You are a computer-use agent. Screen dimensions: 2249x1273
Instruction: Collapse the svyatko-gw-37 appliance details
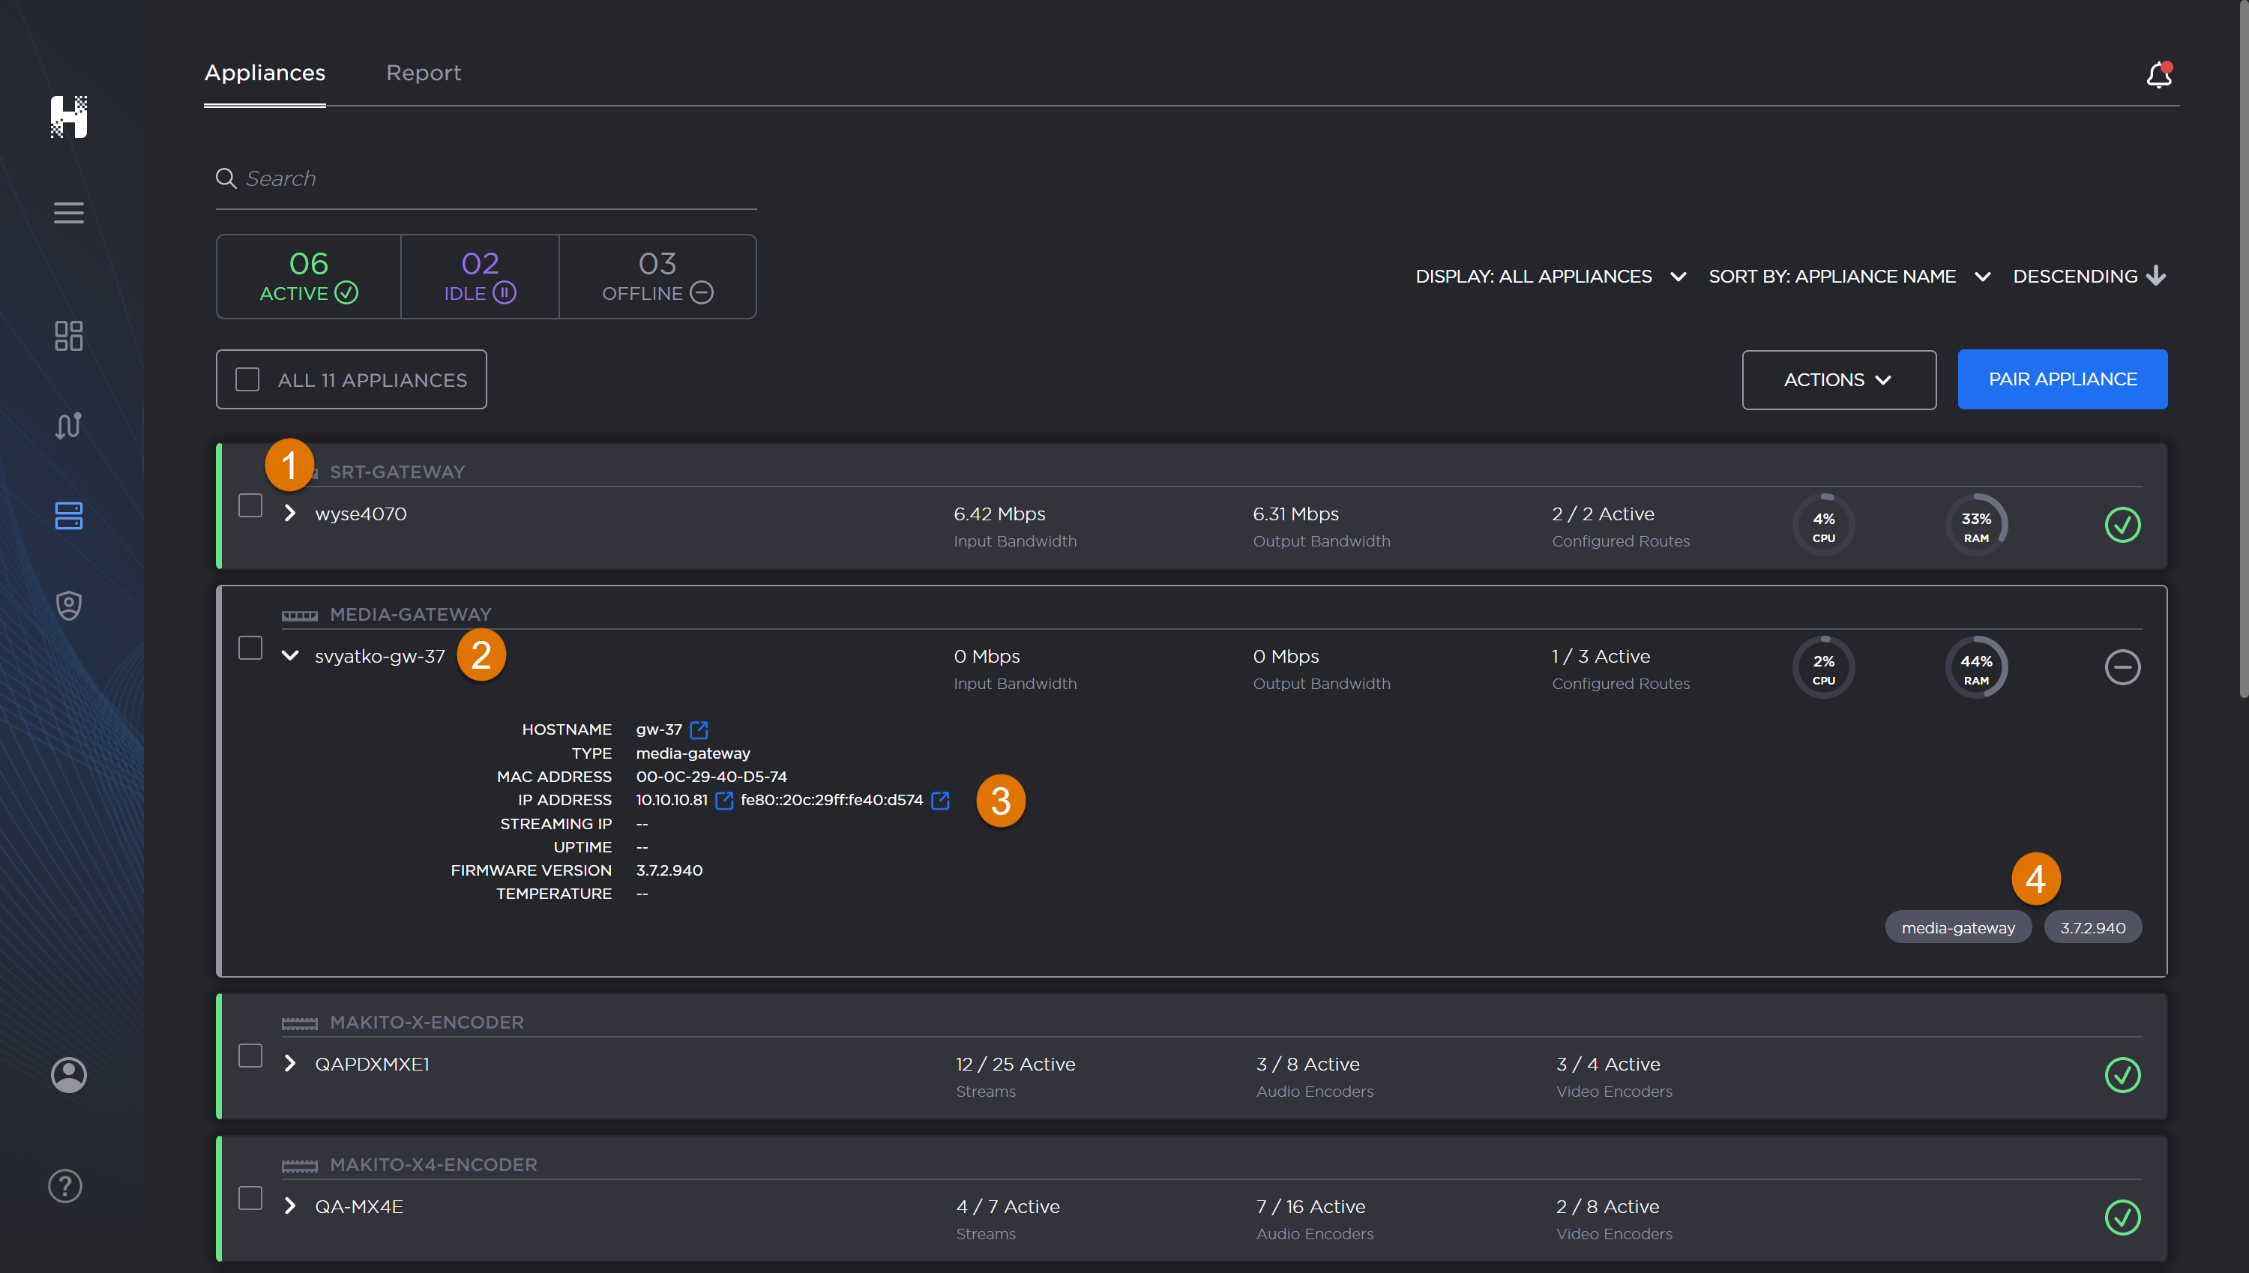[290, 654]
